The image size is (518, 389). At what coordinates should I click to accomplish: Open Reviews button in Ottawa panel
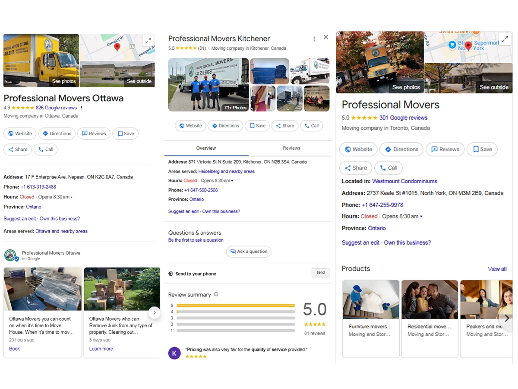click(x=94, y=134)
